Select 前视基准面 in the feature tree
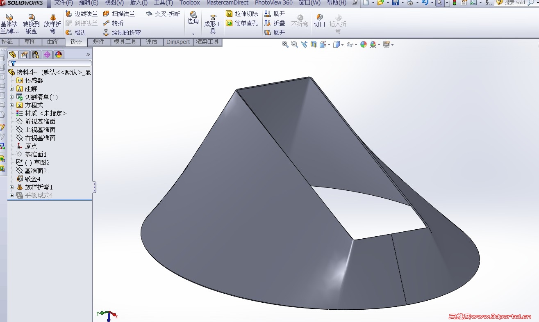The width and height of the screenshot is (539, 322). (x=40, y=121)
